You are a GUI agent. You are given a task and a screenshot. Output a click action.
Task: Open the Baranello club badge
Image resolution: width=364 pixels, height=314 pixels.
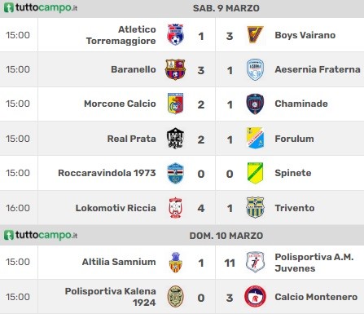[x=175, y=69]
